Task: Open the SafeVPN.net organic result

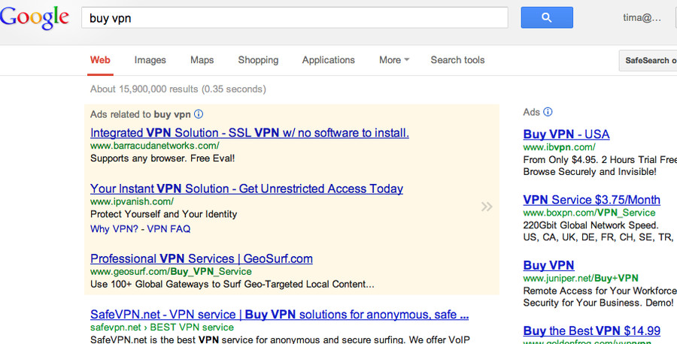Action: [x=279, y=315]
